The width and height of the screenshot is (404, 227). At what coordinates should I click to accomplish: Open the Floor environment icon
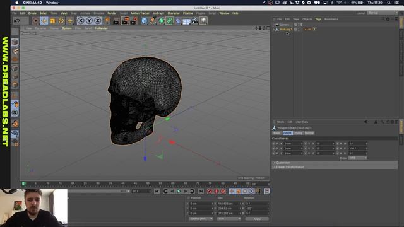point(186,21)
